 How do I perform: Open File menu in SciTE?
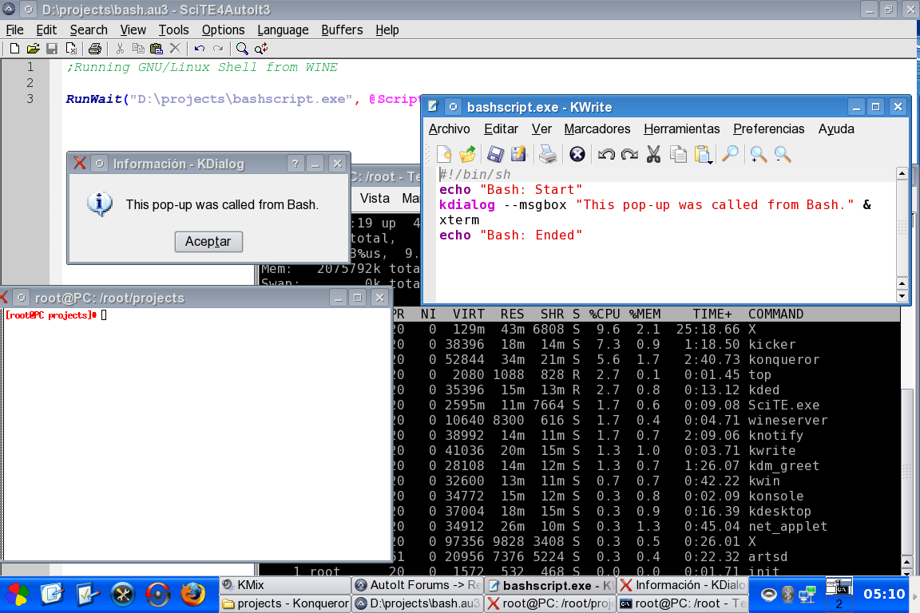point(14,30)
